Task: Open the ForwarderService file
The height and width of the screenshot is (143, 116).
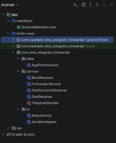Action: click(x=46, y=84)
